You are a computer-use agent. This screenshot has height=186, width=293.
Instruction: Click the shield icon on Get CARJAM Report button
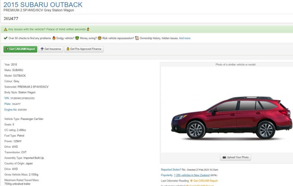pyautogui.click(x=7, y=49)
